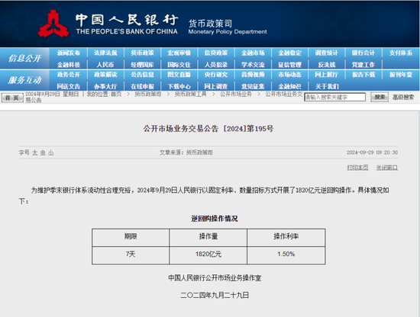Set font size to medium (中)
Image resolution: width=420 pixels, height=317 pixels.
tap(43, 153)
